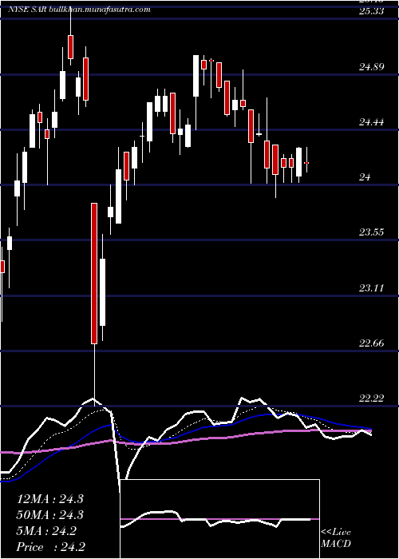Click the 23.55 price axis label
Screen dimensions: 399x559
coord(371,232)
